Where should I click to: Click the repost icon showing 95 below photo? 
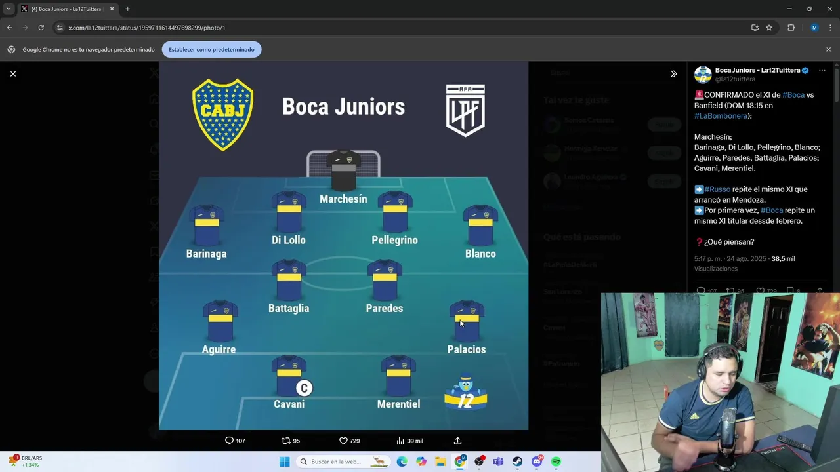[x=291, y=441]
